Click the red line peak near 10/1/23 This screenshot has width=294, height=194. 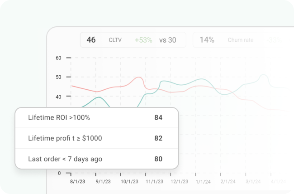coord(138,78)
